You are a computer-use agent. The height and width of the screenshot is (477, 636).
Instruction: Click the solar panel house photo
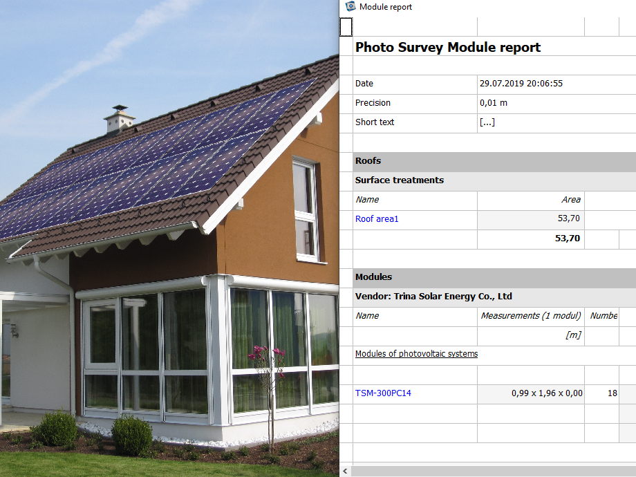point(169,238)
